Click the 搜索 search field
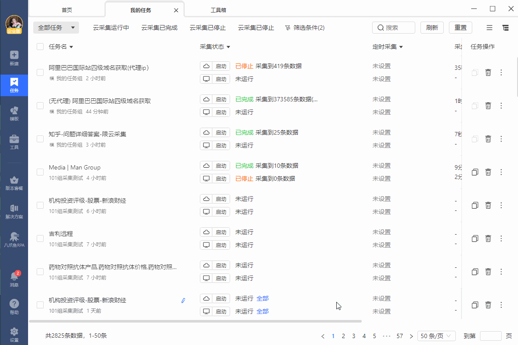This screenshot has width=518, height=345. [394, 28]
